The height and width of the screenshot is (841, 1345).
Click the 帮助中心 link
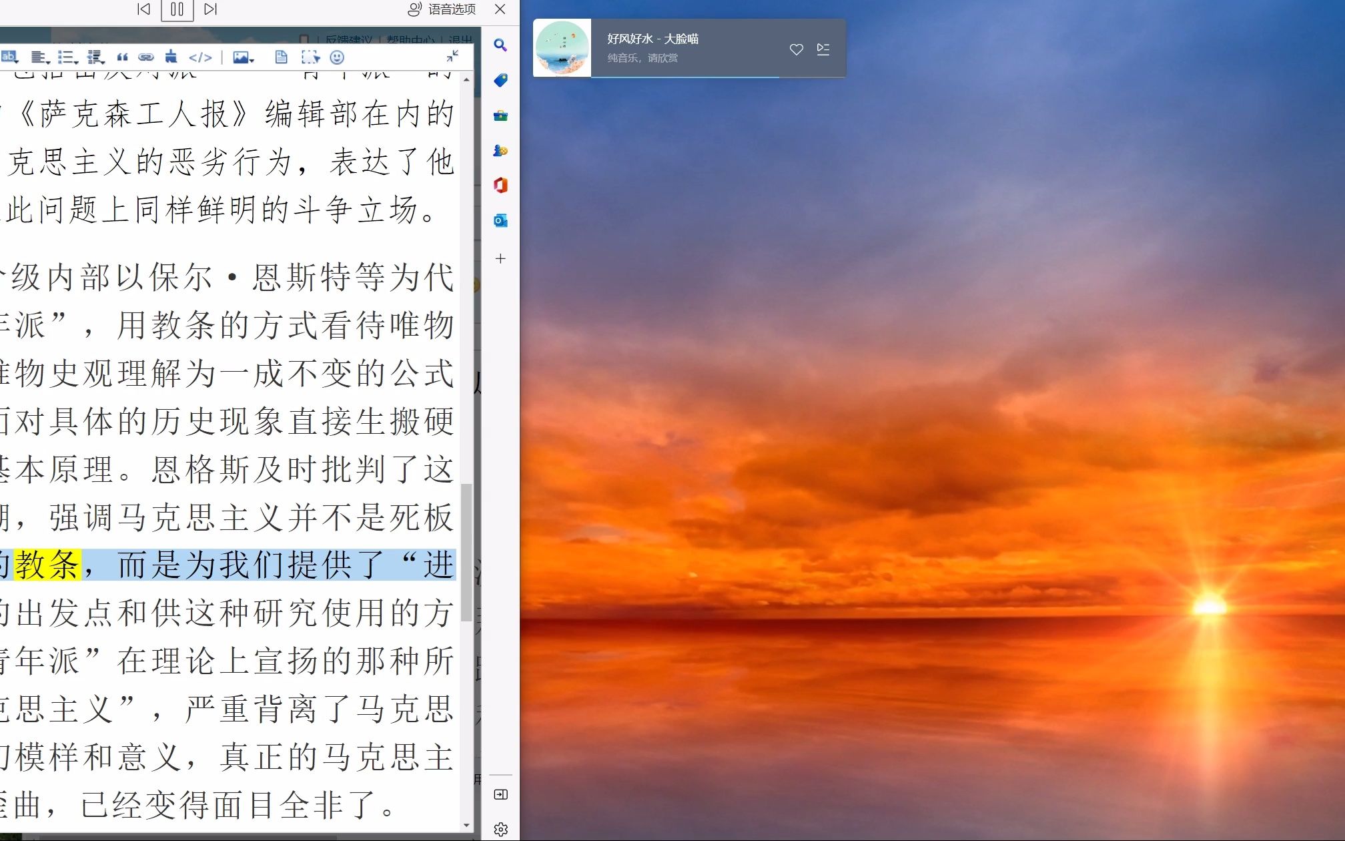pos(411,39)
